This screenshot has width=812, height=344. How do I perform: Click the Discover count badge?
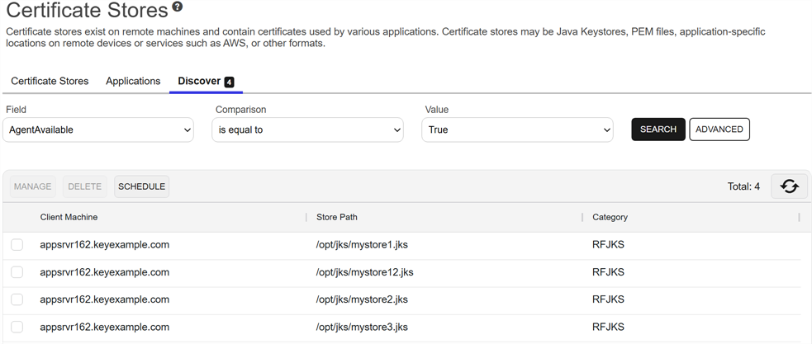click(229, 82)
